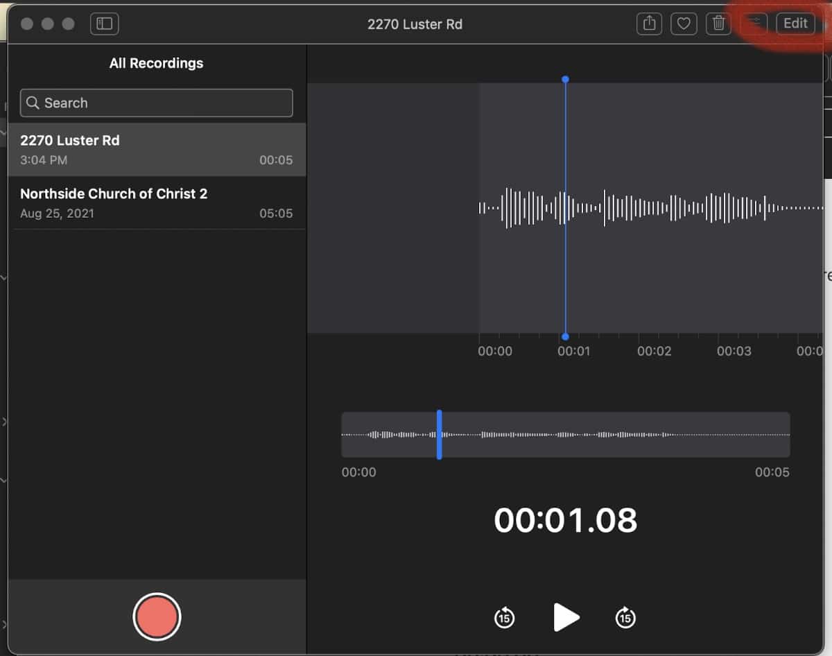The width and height of the screenshot is (832, 656).
Task: Select the 2270 Luster Rd recording
Action: (157, 149)
